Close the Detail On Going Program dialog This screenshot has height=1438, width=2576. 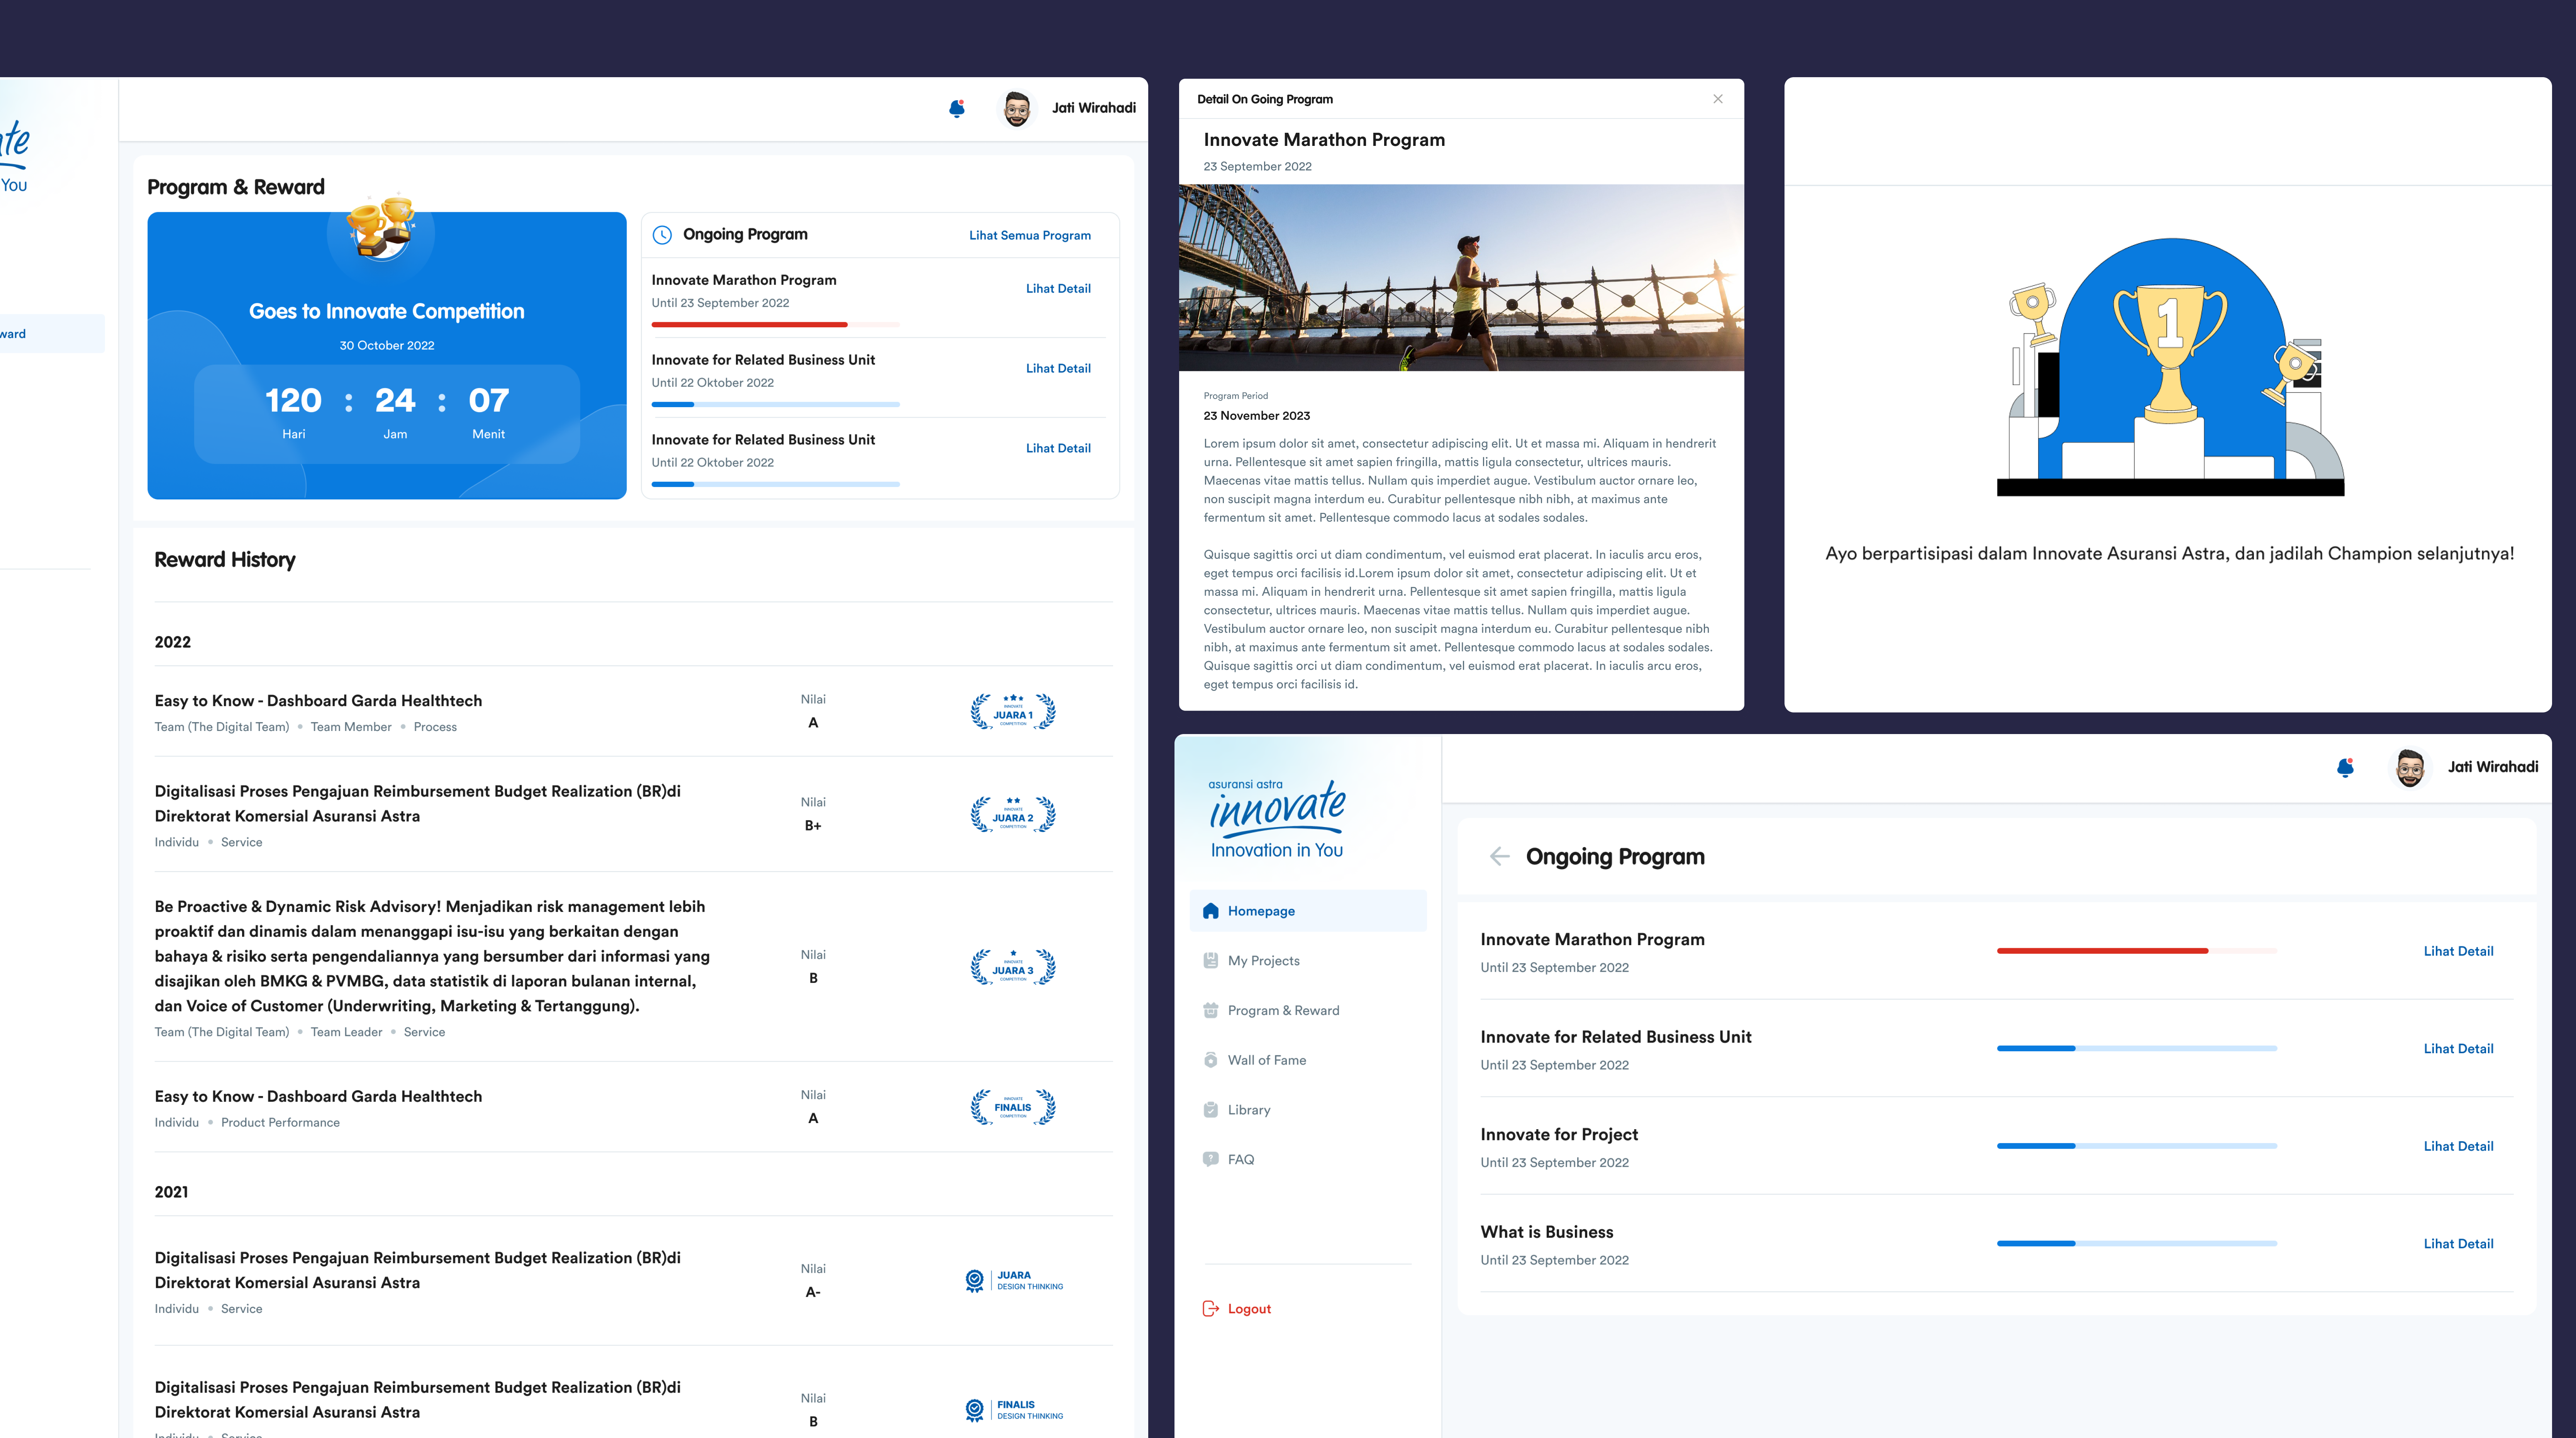coord(1718,99)
